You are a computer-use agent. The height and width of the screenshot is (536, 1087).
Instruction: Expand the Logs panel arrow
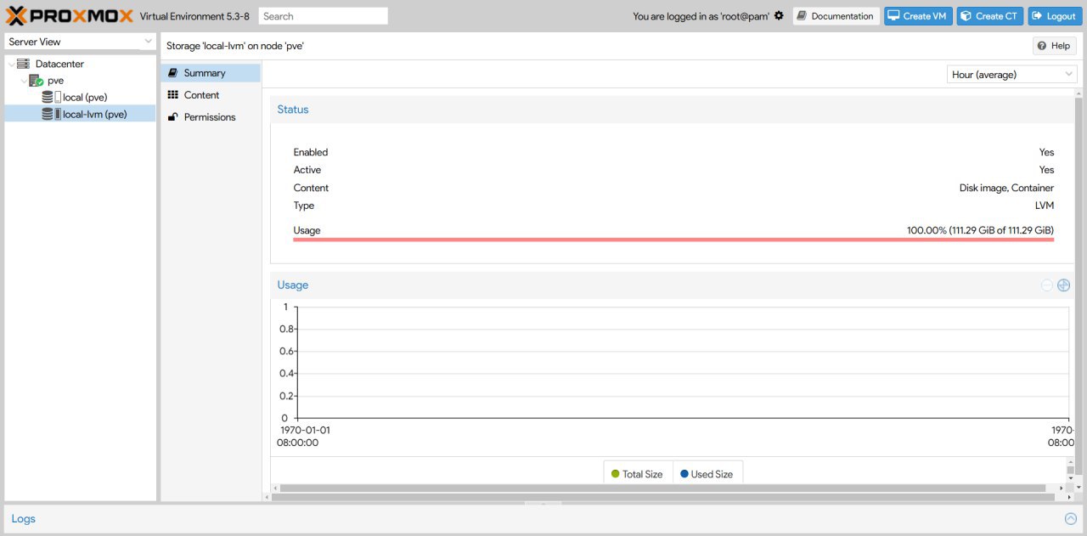[1070, 519]
